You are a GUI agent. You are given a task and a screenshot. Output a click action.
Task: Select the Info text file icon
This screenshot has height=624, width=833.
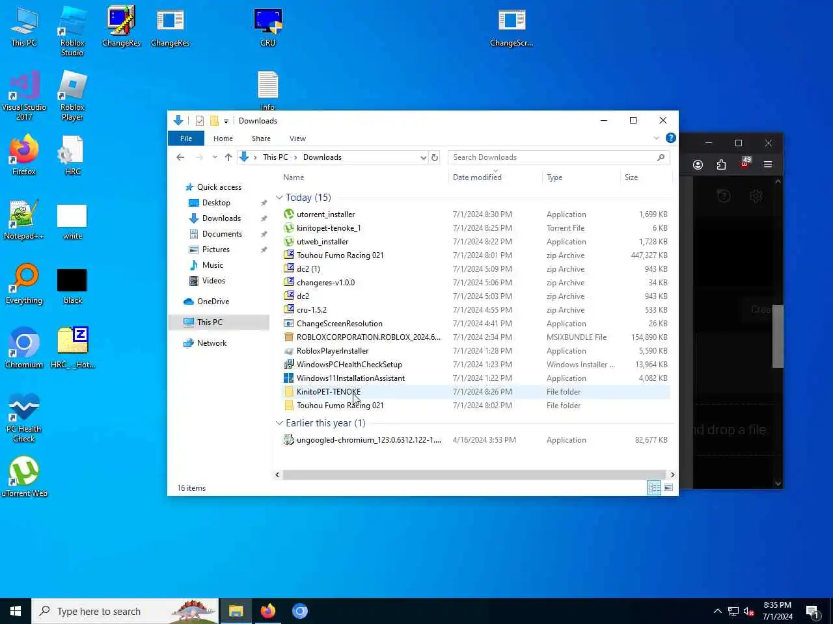pyautogui.click(x=268, y=91)
